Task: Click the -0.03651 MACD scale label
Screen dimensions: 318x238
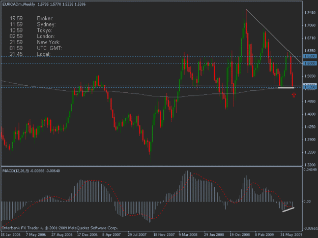Action: point(310,228)
